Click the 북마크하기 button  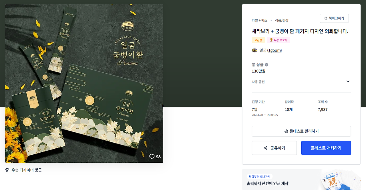point(334,18)
